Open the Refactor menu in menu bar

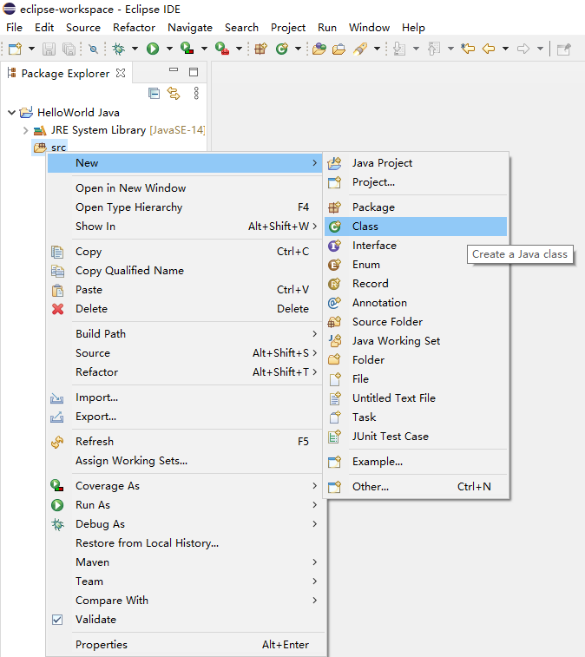tap(134, 28)
